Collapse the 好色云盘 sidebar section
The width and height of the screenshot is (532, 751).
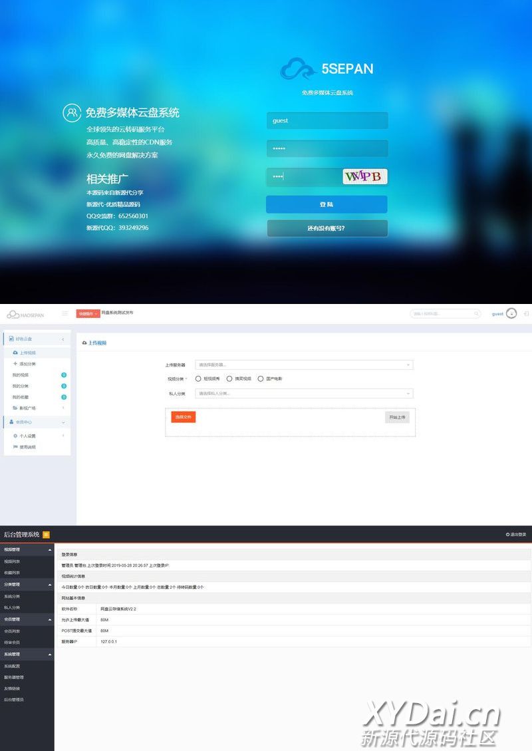tap(37, 339)
